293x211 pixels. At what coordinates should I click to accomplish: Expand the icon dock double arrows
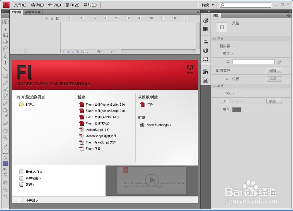click(209, 11)
